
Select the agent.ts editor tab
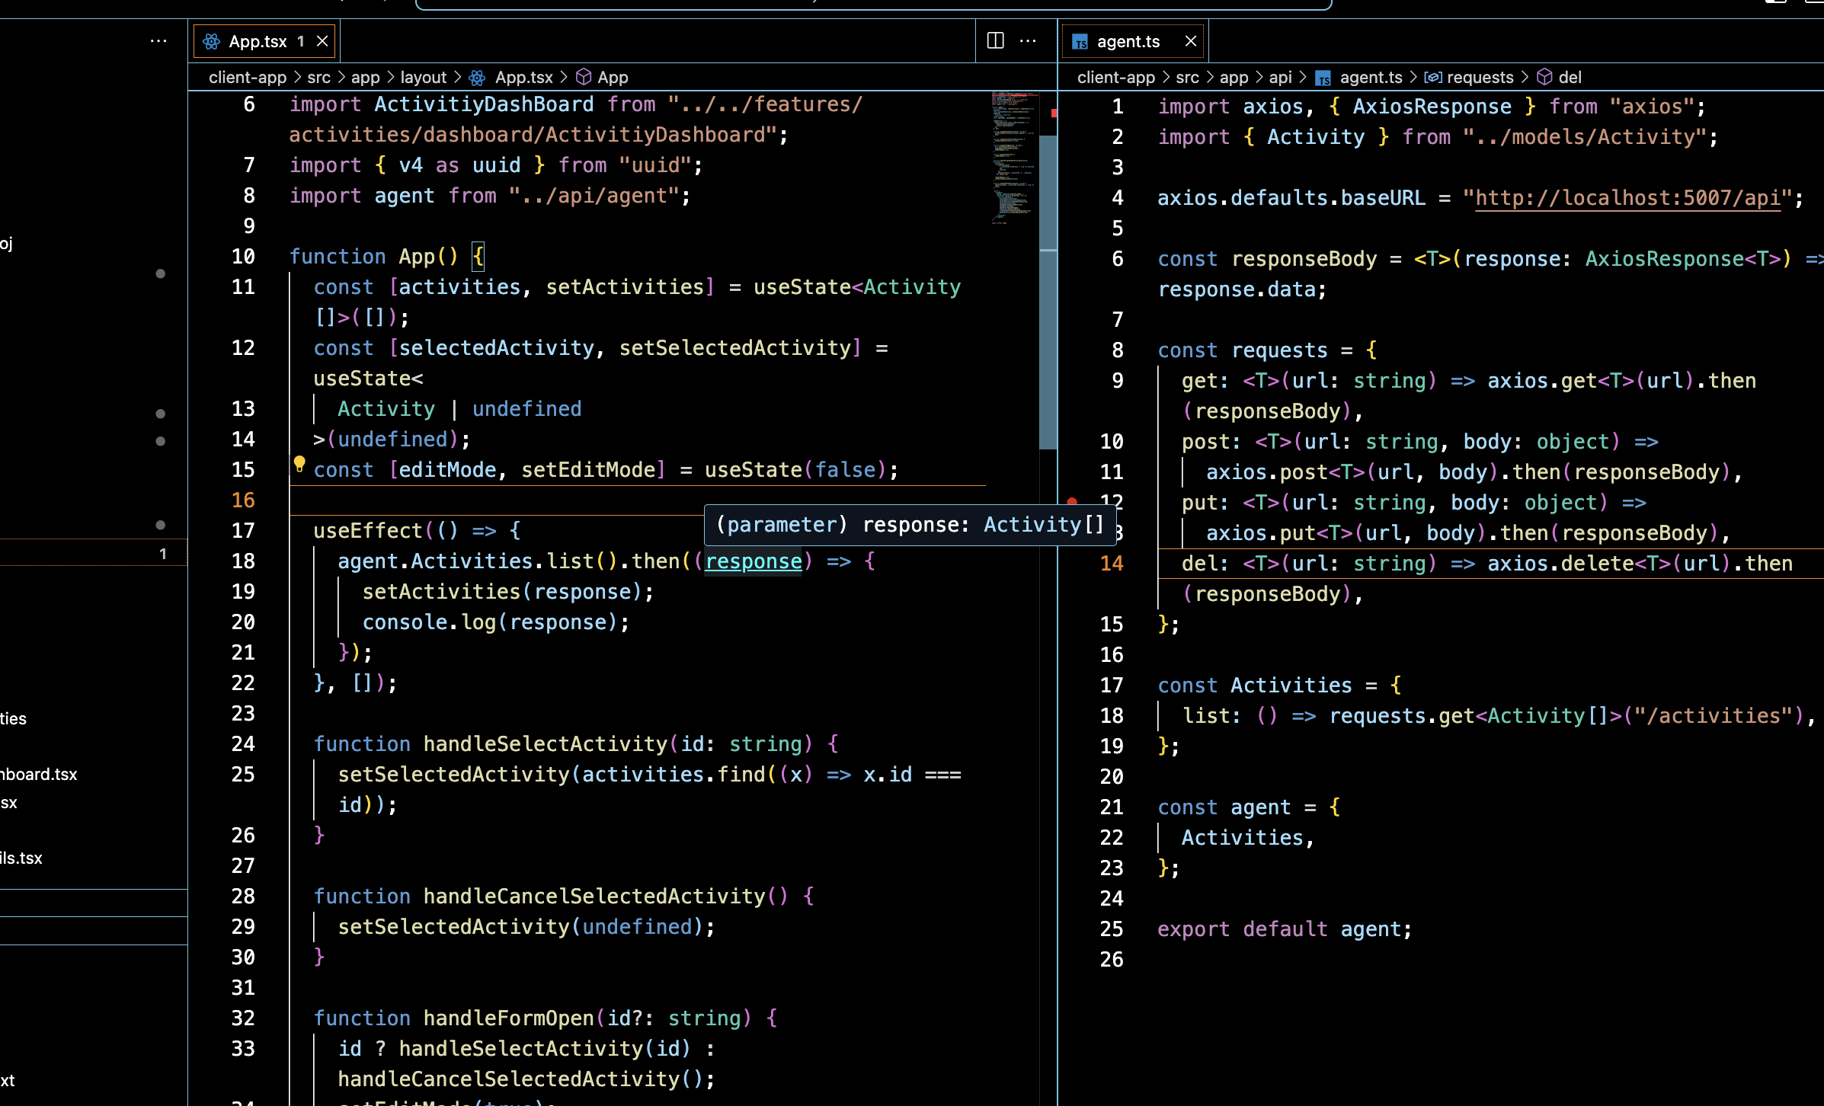tap(1128, 41)
